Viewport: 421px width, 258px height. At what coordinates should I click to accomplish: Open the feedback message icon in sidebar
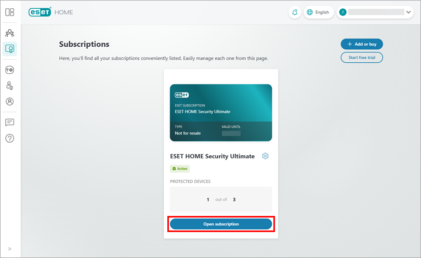point(10,123)
